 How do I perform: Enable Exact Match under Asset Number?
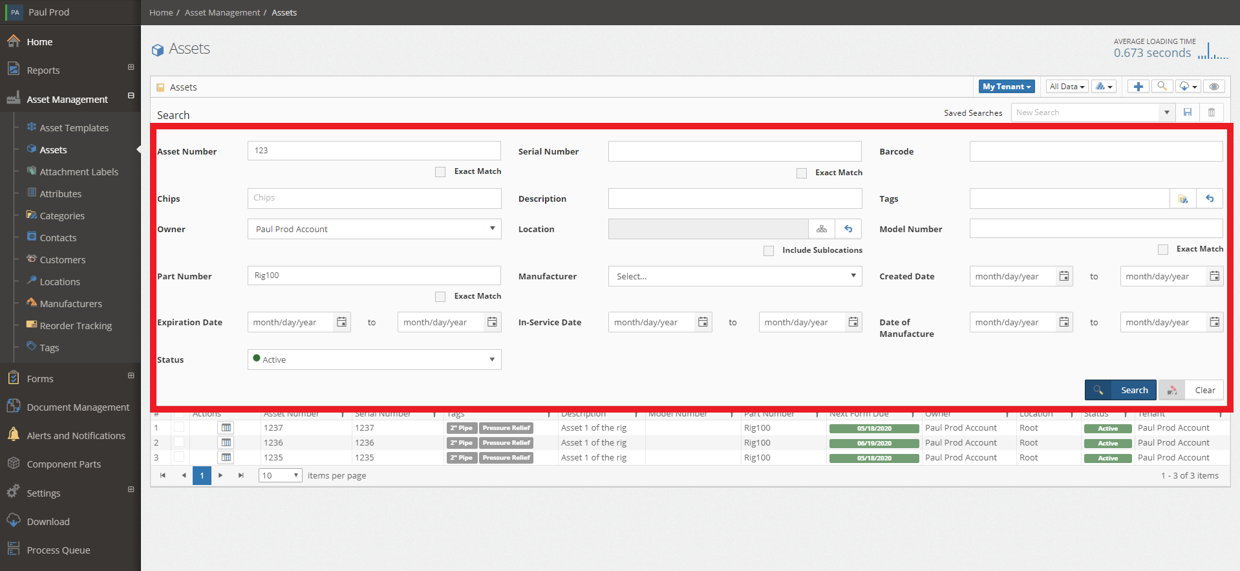tap(440, 172)
